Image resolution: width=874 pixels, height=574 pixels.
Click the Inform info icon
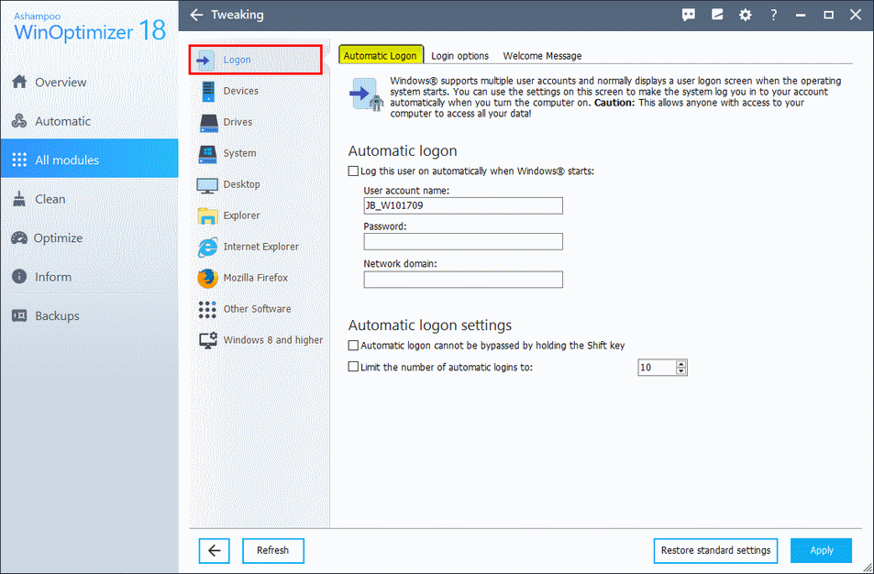coord(19,276)
